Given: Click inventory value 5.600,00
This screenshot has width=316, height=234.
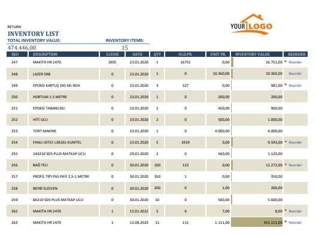Looking at the screenshot, I should coord(275,200).
